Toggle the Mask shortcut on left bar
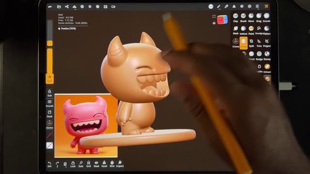Screen dimensions: 310x174 tap(49, 114)
